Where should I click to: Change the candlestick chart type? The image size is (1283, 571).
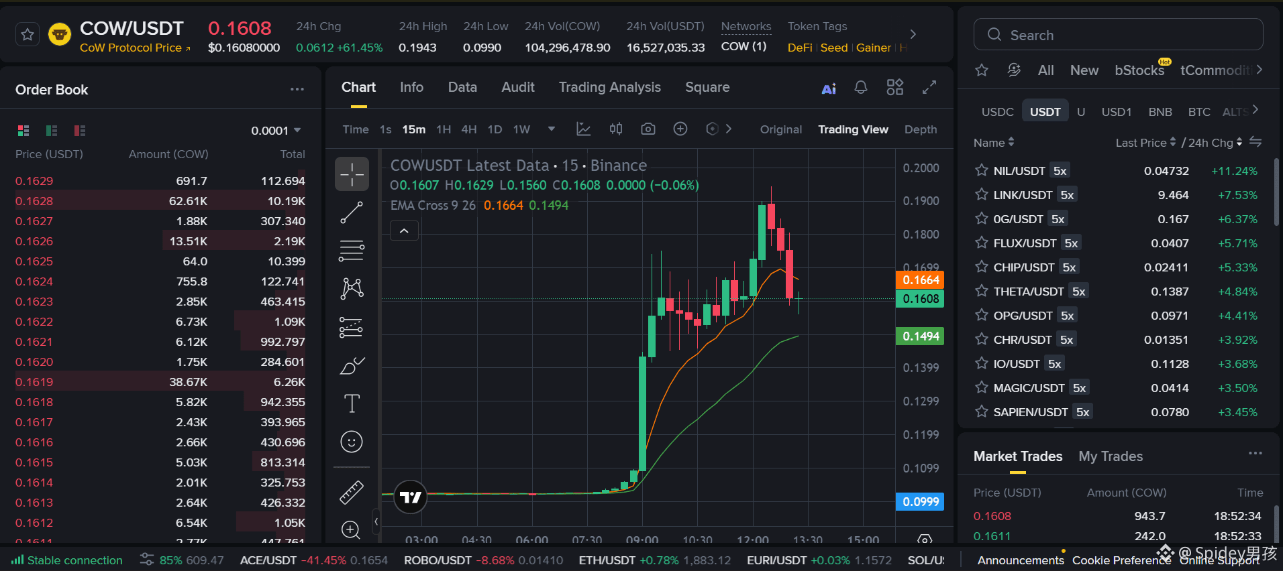(616, 129)
